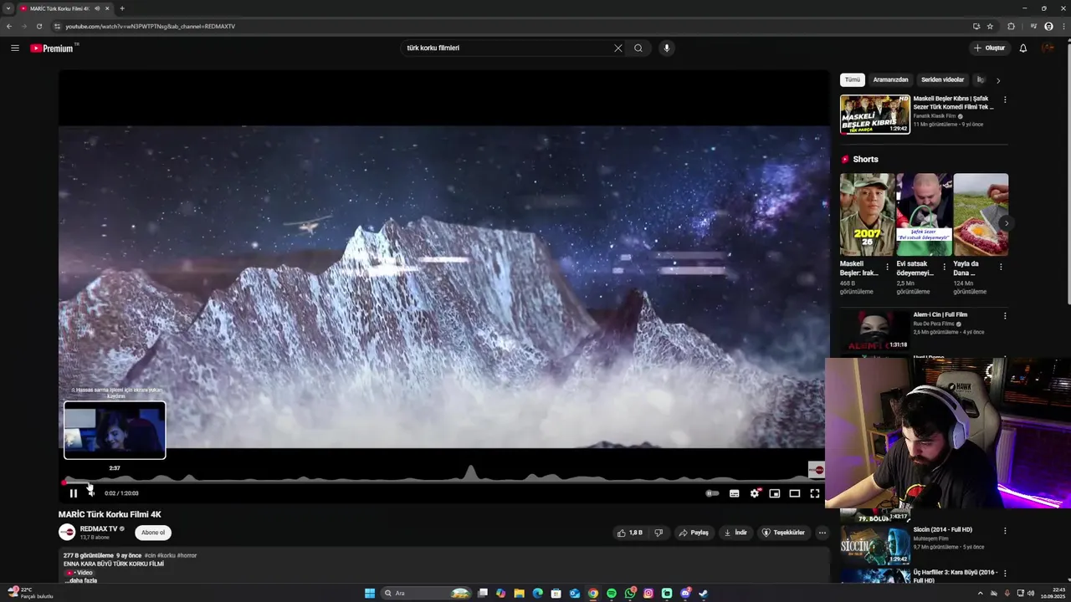Seek on the video progress bar

(443, 482)
